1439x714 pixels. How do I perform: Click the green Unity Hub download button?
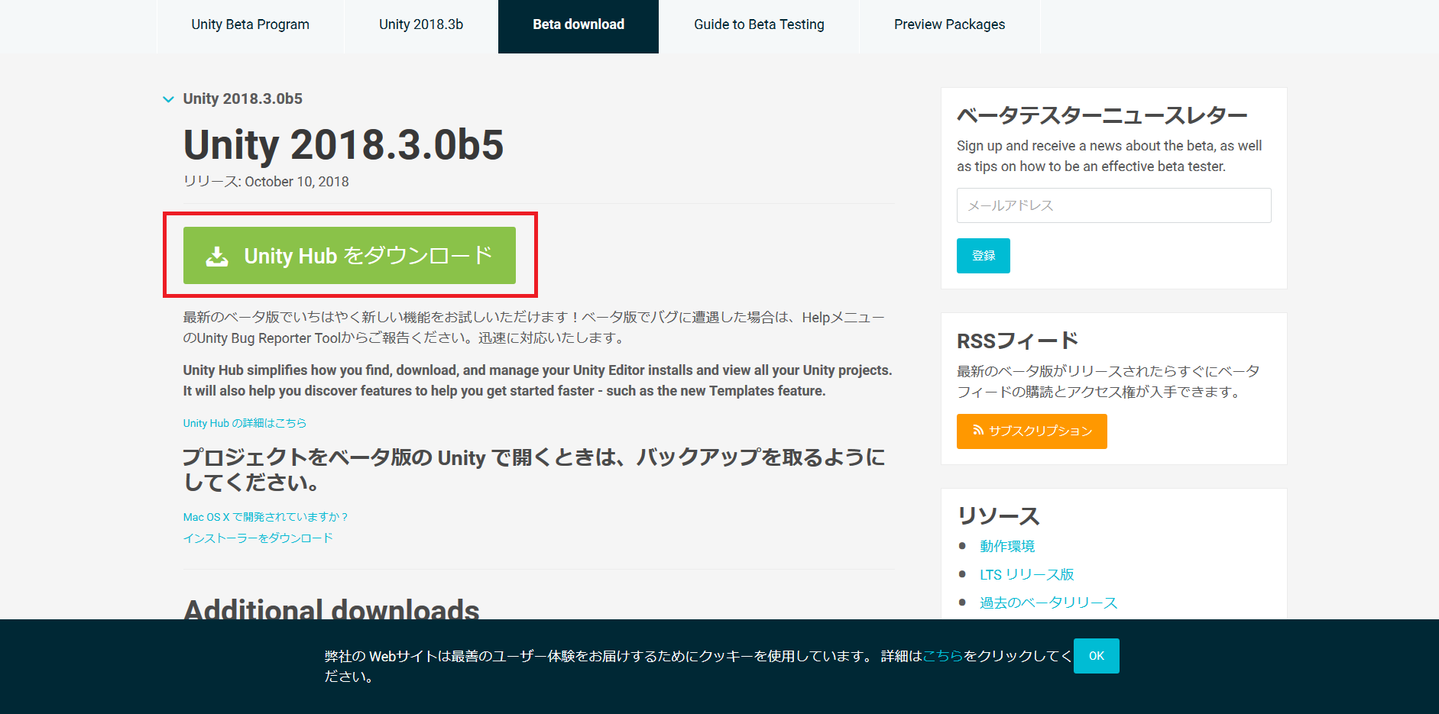[349, 255]
